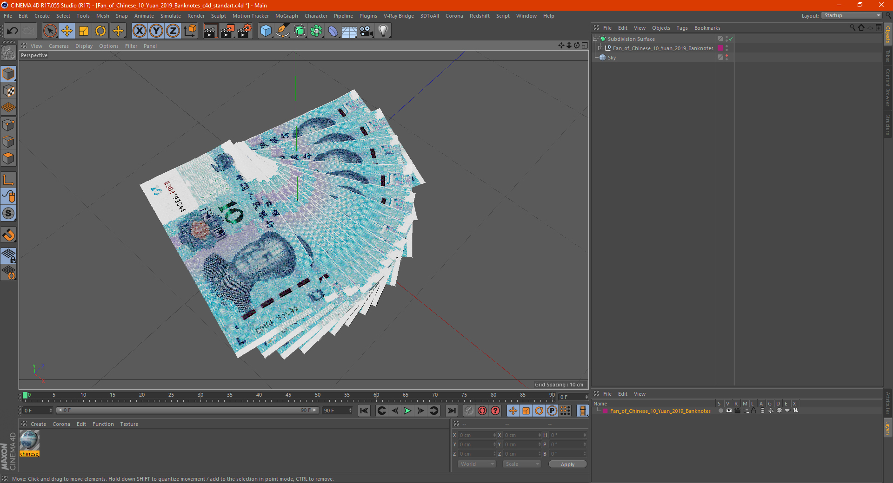Open Material manager Texture menu
Screen dimensions: 893x483
pyautogui.click(x=129, y=424)
